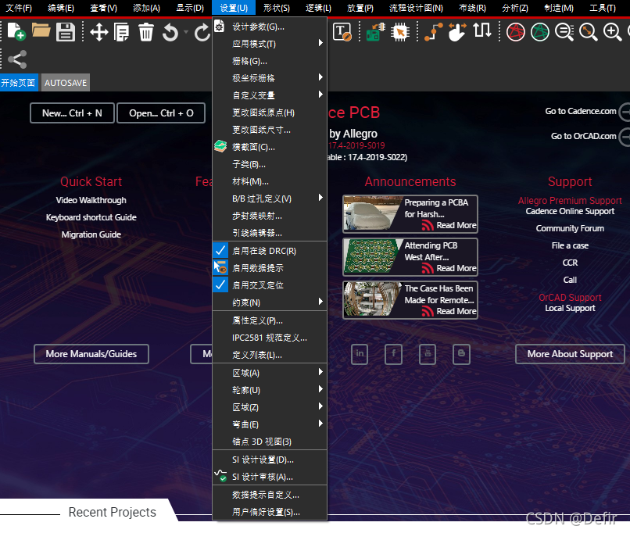This screenshot has height=533, width=630.
Task: Expand the 弯曲(E) submenu
Action: pyautogui.click(x=270, y=424)
